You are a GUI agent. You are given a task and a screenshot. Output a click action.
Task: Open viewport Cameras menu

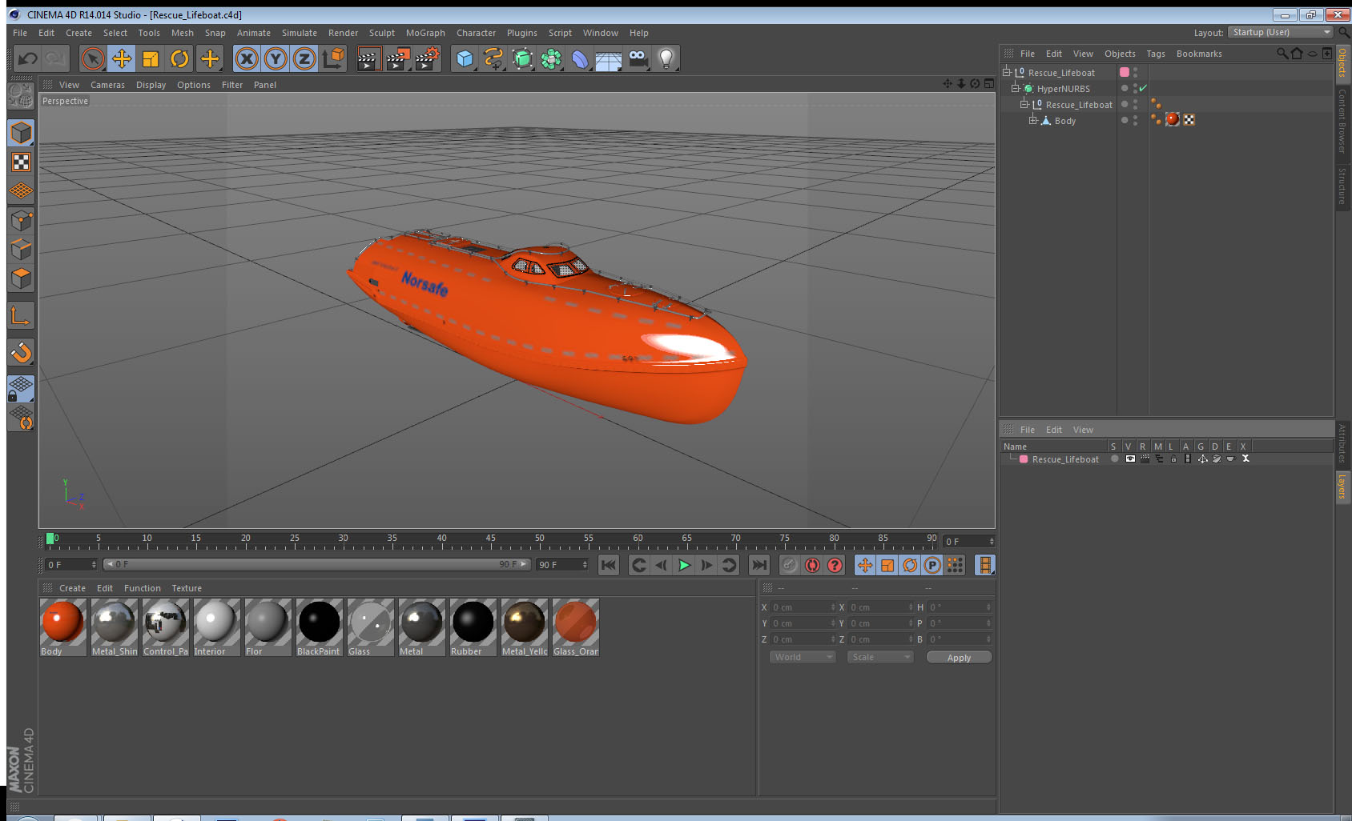point(107,85)
